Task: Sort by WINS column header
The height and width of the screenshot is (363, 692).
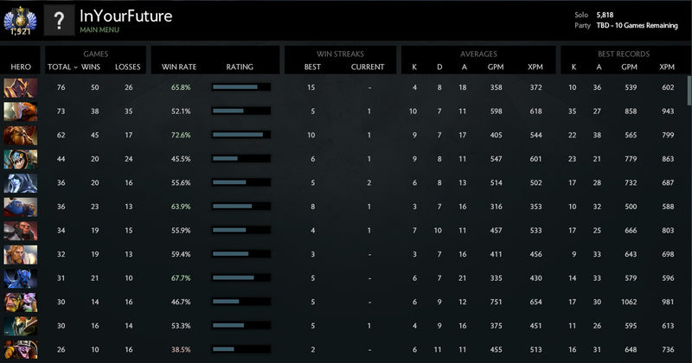Action: click(91, 67)
